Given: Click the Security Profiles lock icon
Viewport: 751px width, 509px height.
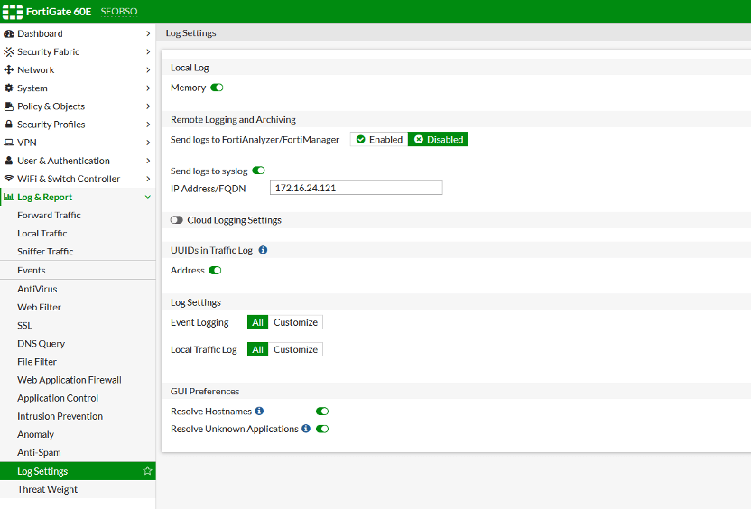Looking at the screenshot, I should (9, 125).
